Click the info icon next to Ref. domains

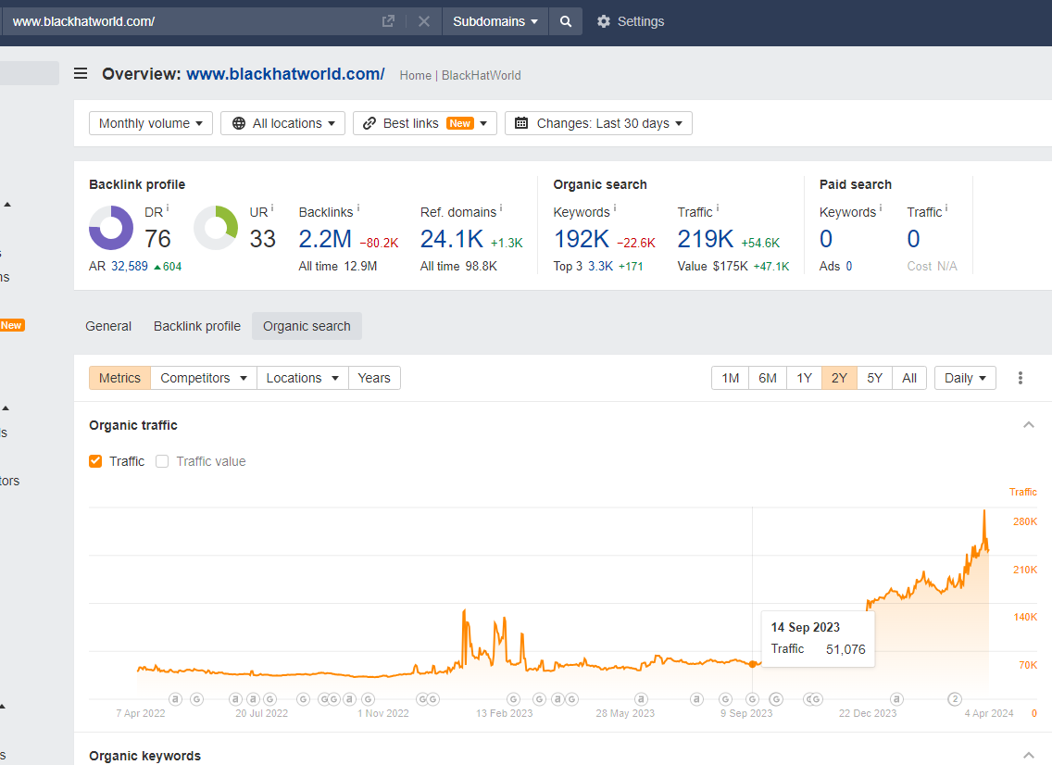coord(501,208)
